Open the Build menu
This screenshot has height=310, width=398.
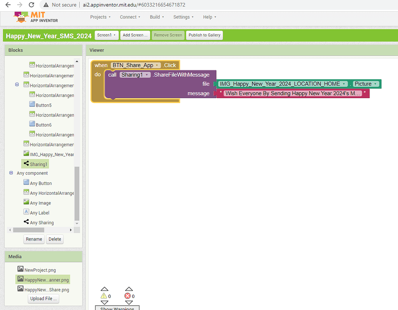point(157,17)
